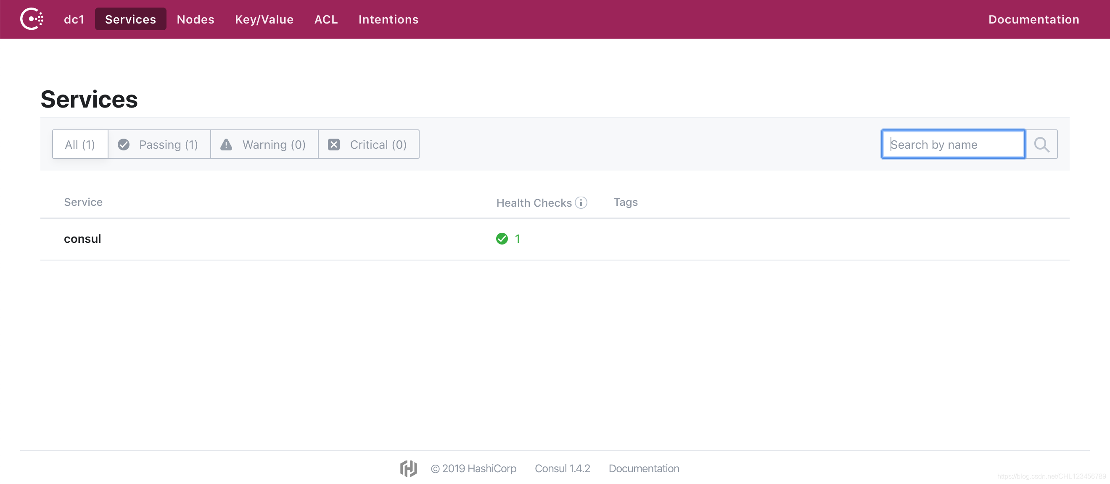Open the dc1 datacenter dropdown
The image size is (1110, 484).
click(74, 19)
